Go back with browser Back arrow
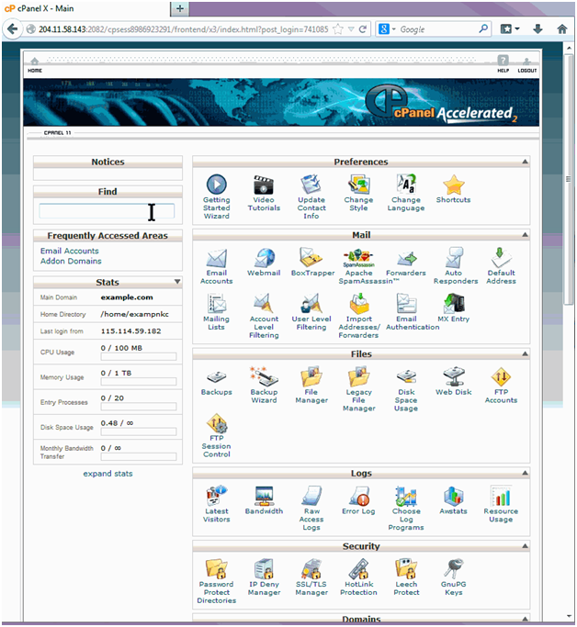Screen dimensions: 577x627 coord(13,28)
